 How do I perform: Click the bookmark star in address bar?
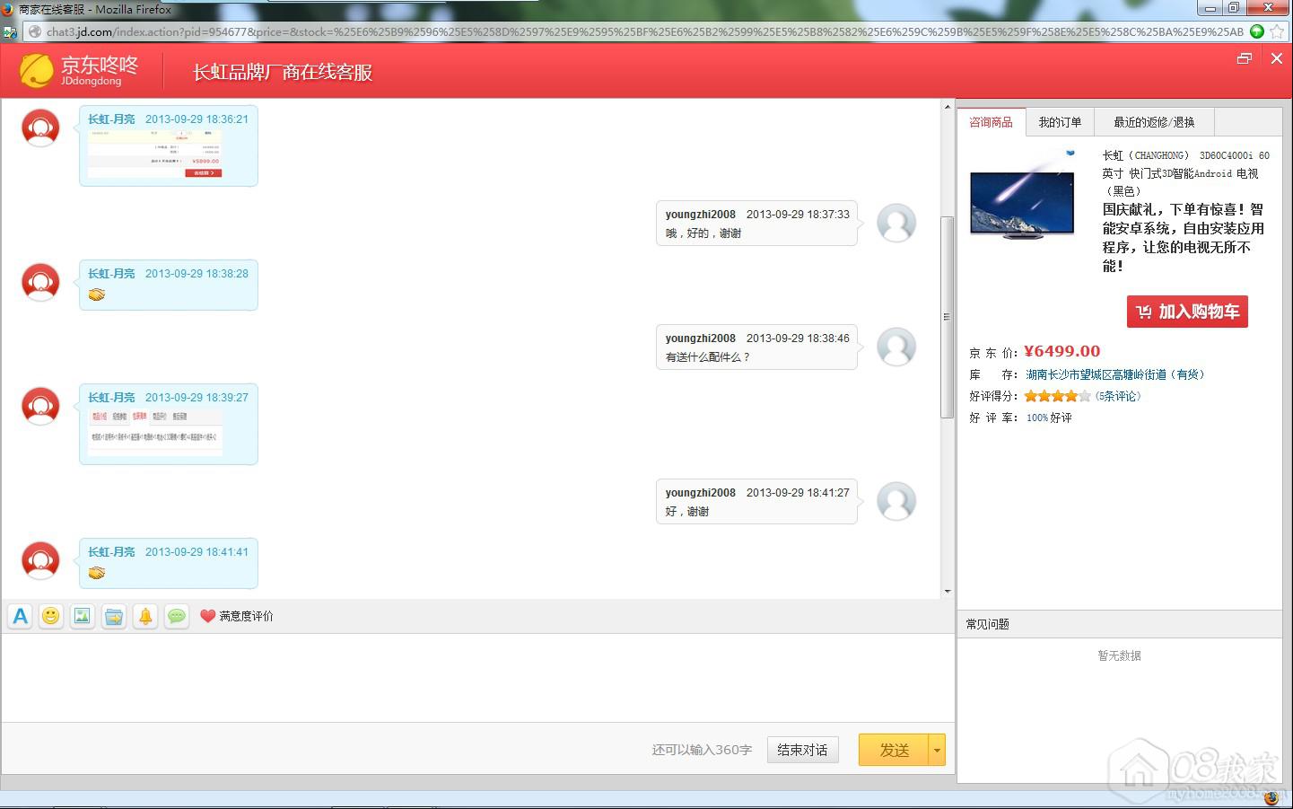tap(1277, 31)
